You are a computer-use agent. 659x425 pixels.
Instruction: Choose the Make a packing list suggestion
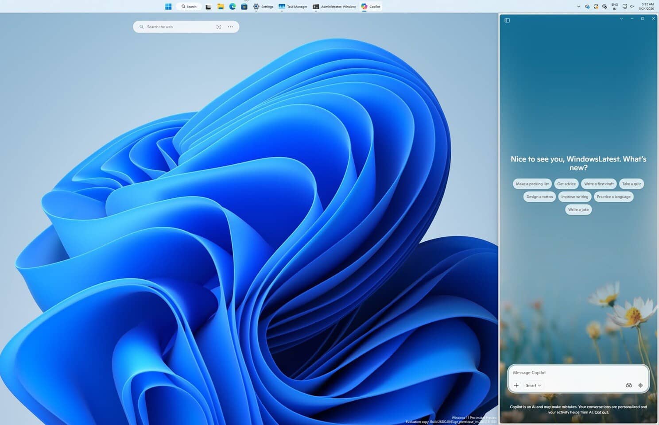pyautogui.click(x=532, y=184)
